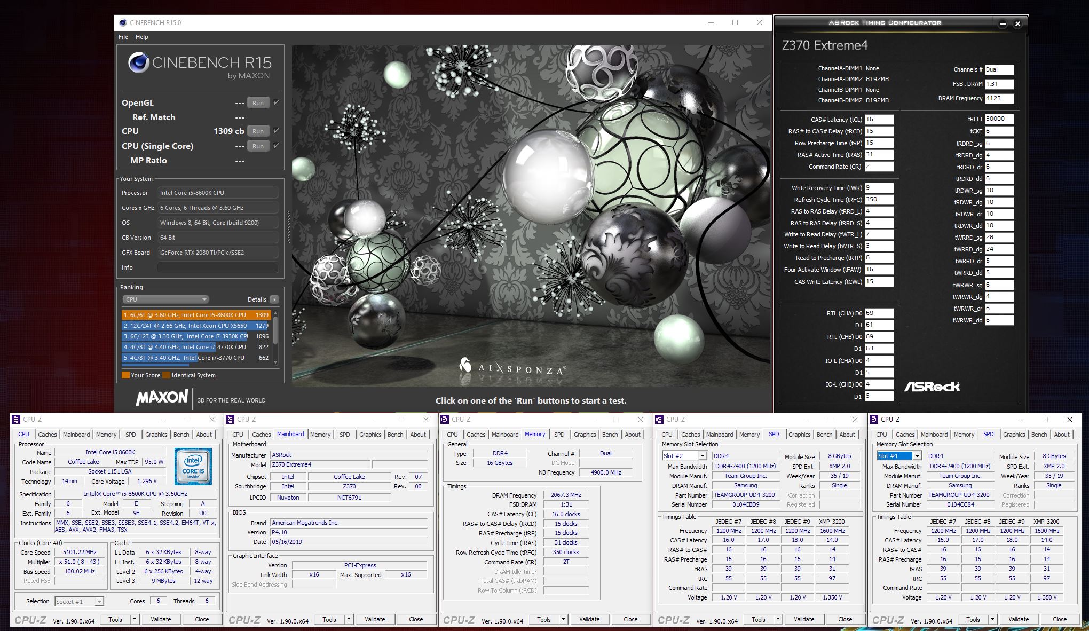Viewport: 1089px width, 631px height.
Task: Click the Slot #2 SPD CPU-Z title icon
Action: coord(659,420)
